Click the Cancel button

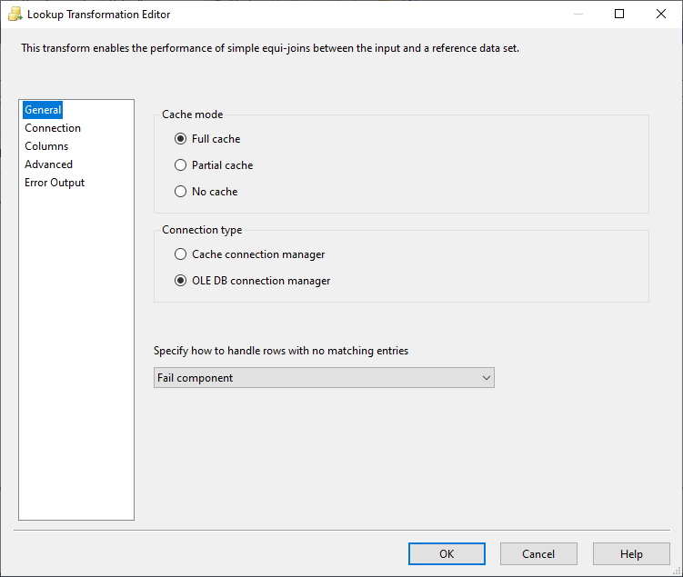pos(538,554)
